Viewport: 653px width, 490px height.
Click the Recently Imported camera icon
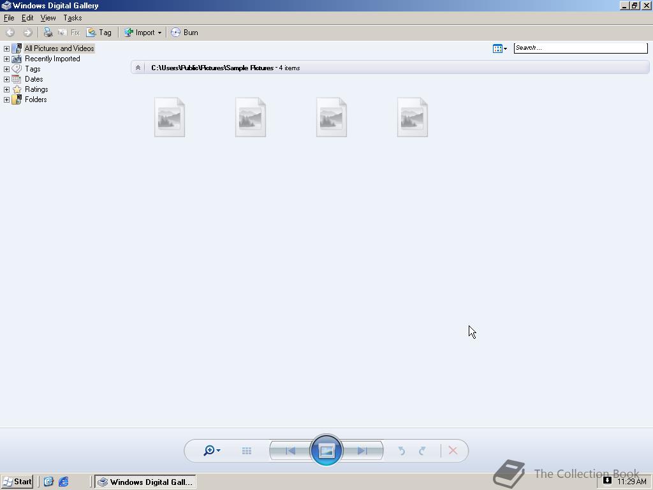click(x=17, y=59)
